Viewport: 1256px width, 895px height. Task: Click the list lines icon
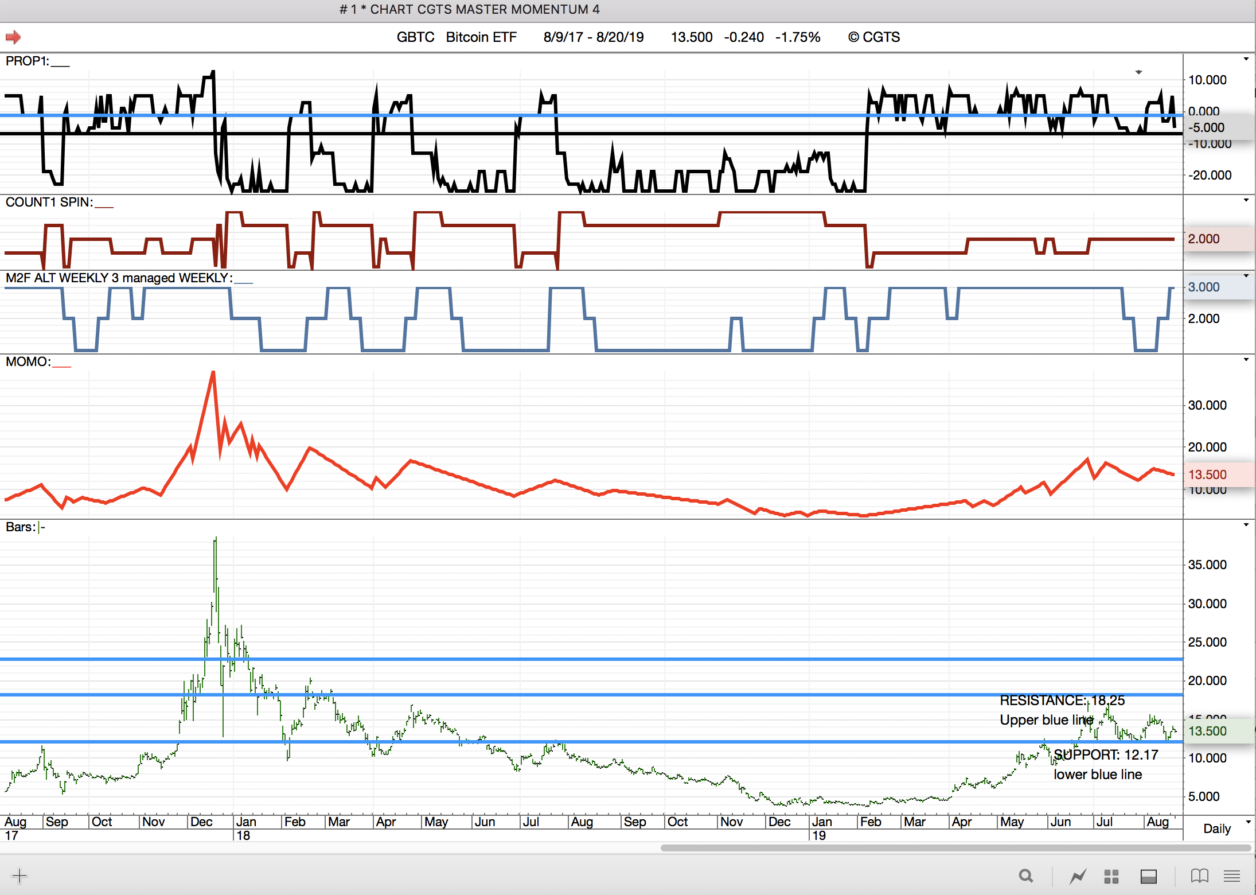pos(1232,876)
